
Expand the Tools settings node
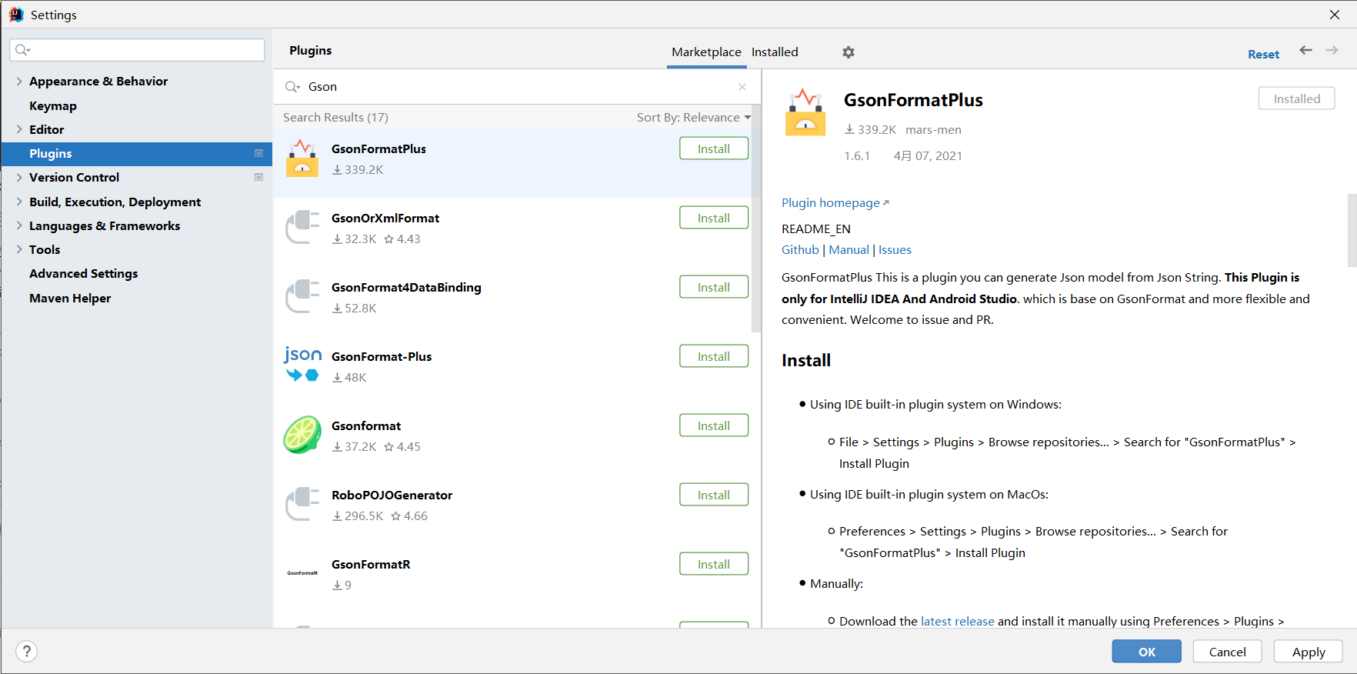coord(19,249)
